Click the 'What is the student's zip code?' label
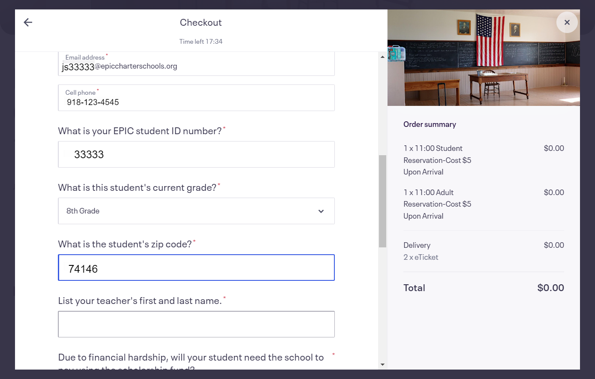 125,244
